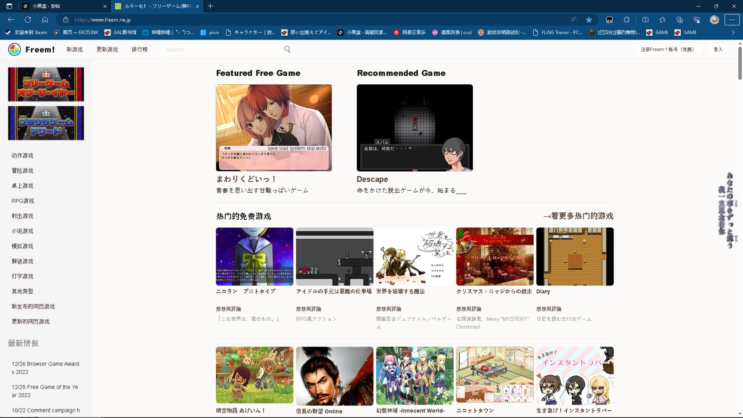This screenshot has height=418, width=743.
Task: Open the 打字游戏 category
Action: point(22,276)
